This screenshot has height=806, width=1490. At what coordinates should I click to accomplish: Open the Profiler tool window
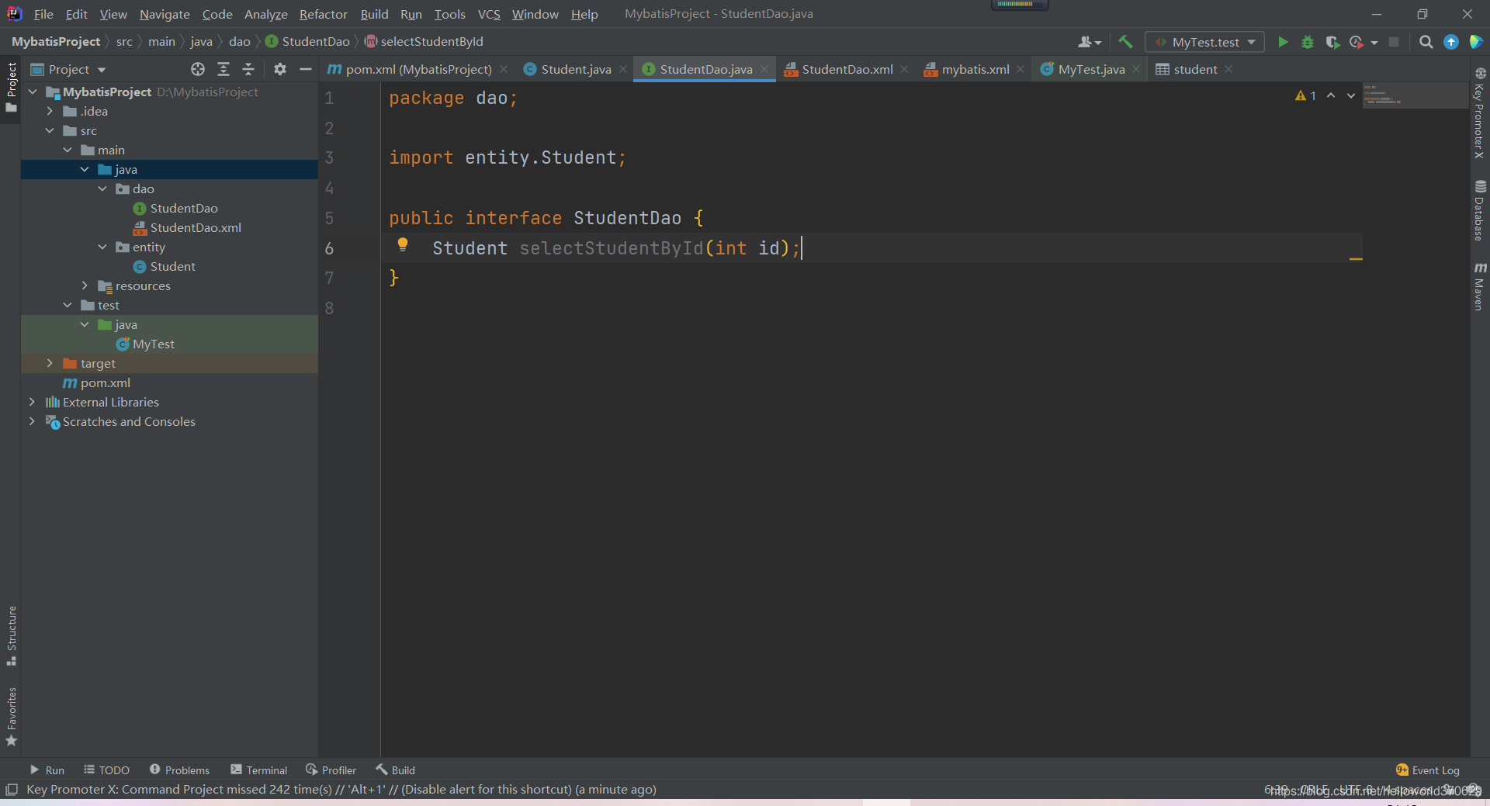tap(331, 770)
